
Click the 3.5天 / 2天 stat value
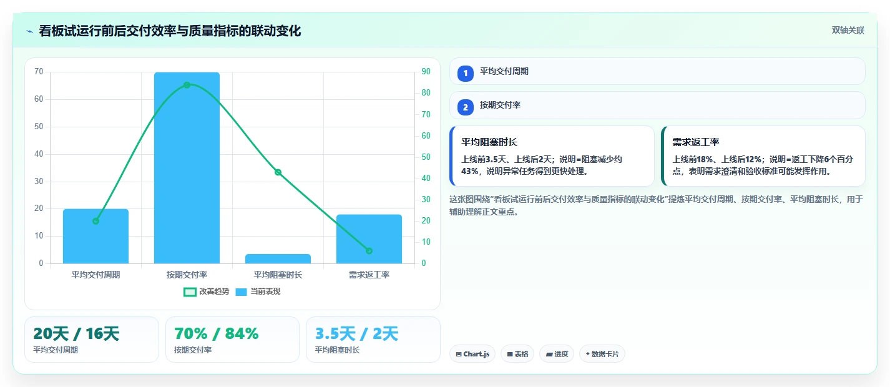click(x=356, y=334)
